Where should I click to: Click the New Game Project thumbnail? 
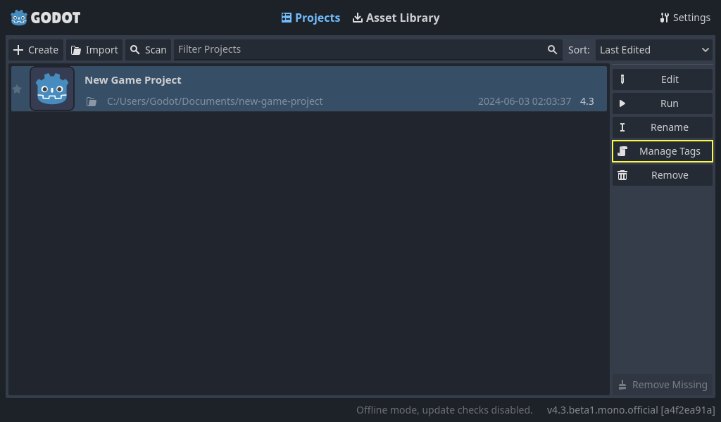(x=52, y=89)
